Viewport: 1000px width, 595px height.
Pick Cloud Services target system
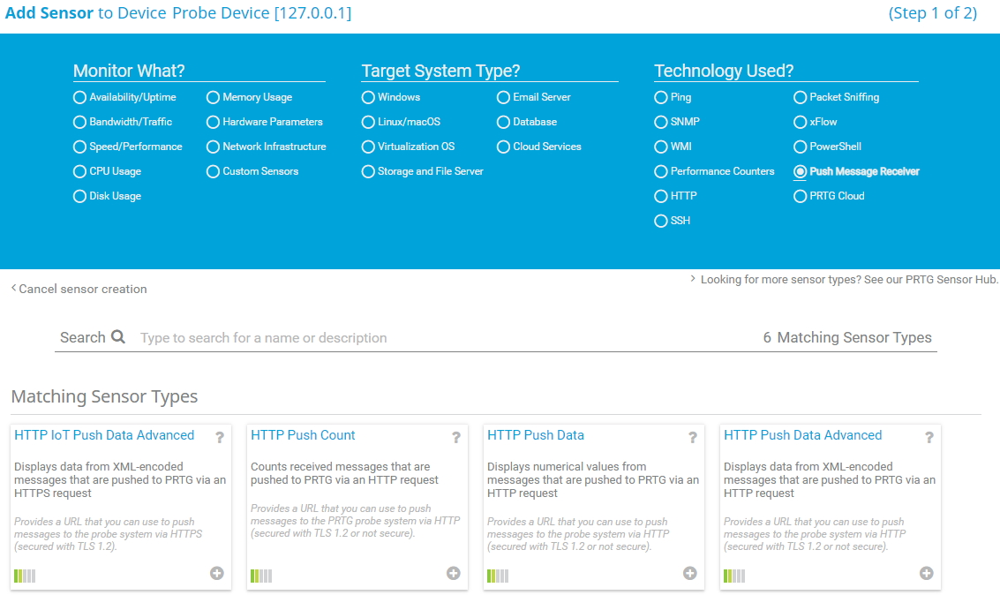(504, 147)
